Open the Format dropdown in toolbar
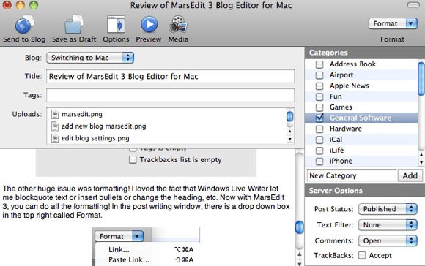Image resolution: width=425 pixels, height=266 pixels. 393,23
